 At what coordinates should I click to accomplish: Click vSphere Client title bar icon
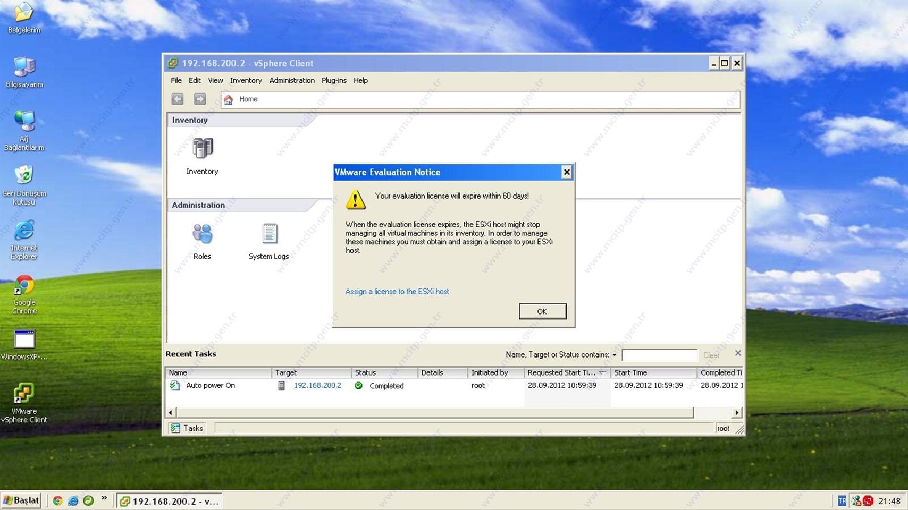(x=172, y=63)
